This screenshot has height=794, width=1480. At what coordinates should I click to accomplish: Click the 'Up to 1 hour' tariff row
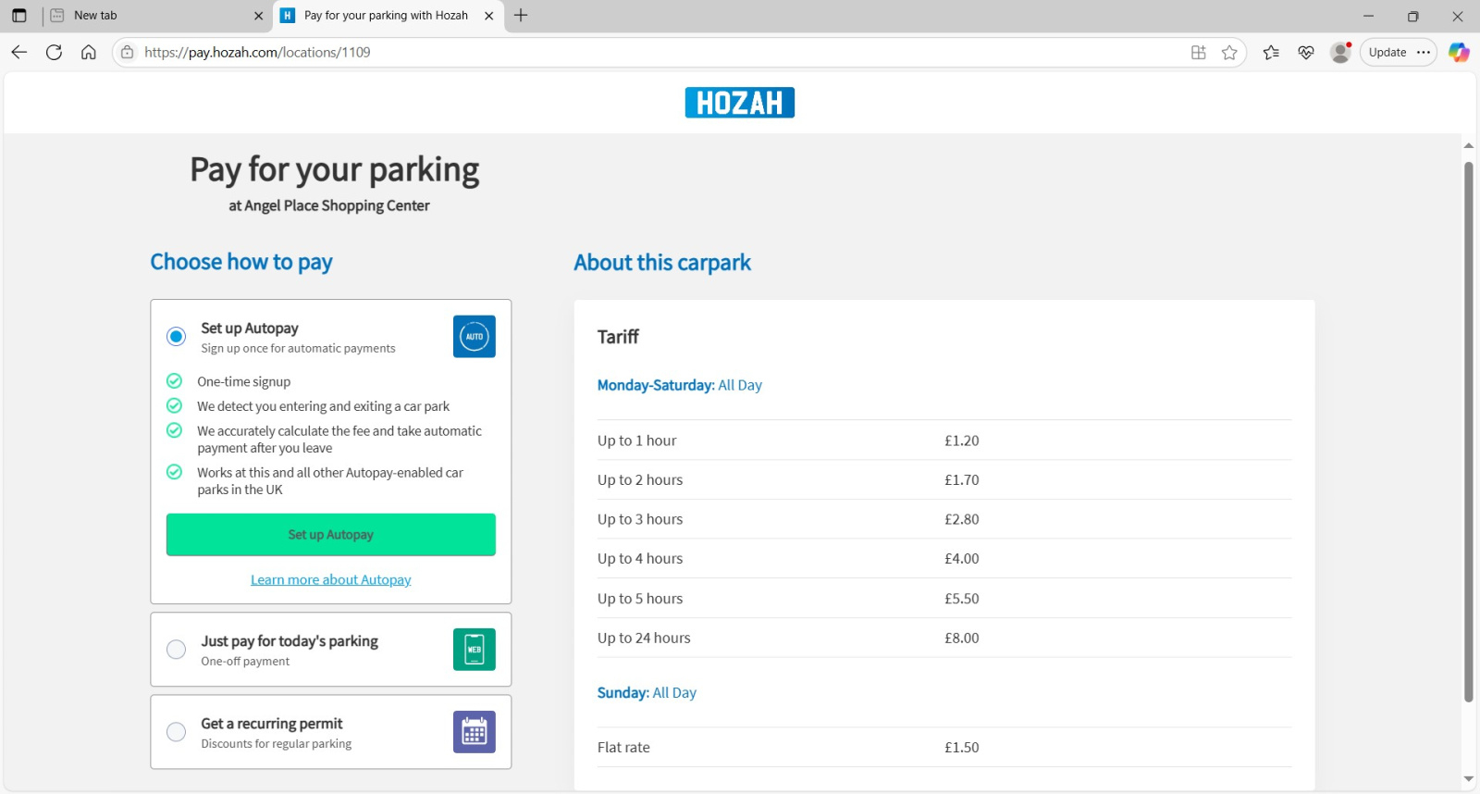(x=944, y=440)
